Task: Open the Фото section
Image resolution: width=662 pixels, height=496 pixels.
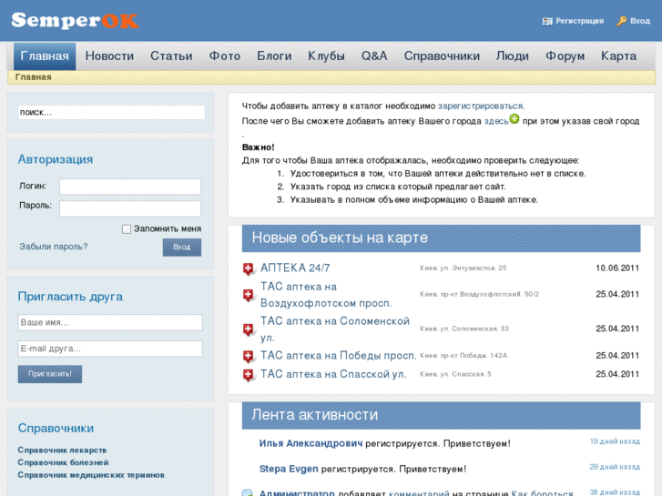Action: pos(225,56)
